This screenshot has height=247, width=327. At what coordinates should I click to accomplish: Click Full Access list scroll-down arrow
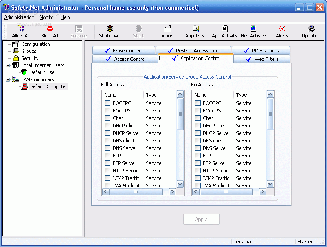pos(180,184)
